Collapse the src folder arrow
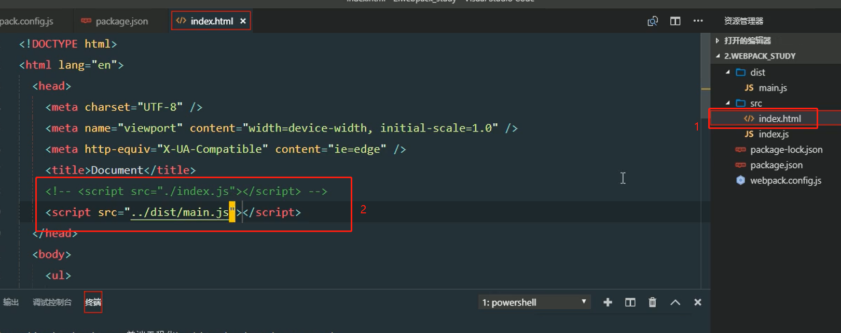The width and height of the screenshot is (841, 333). pos(728,103)
